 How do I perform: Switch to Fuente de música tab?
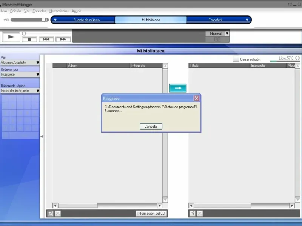[x=86, y=20]
